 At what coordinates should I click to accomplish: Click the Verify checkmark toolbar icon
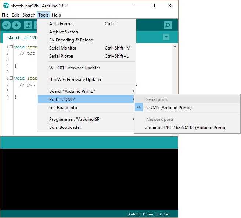pyautogui.click(x=6, y=25)
